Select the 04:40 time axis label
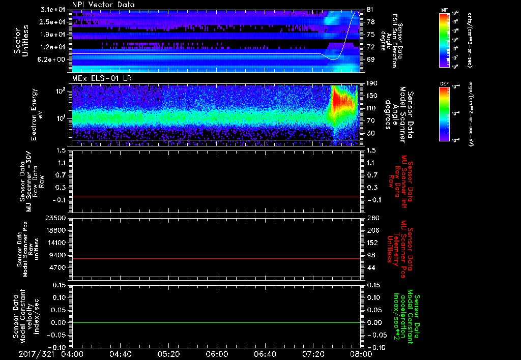521x360 pixels. coord(120,354)
